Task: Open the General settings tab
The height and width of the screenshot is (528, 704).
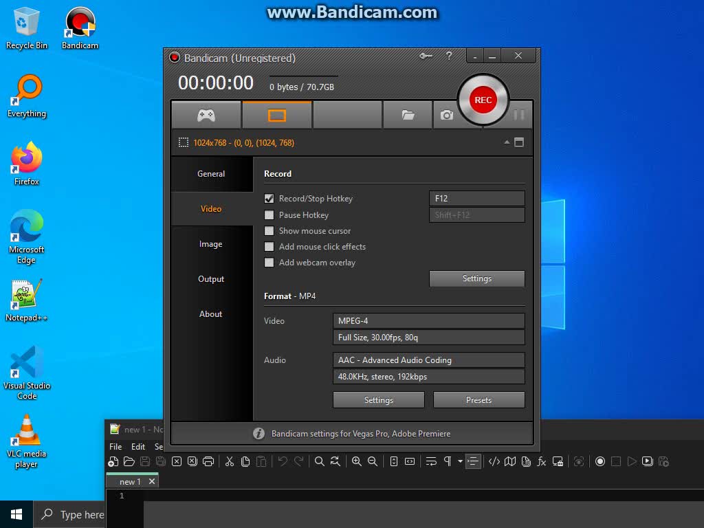Action: pyautogui.click(x=211, y=174)
